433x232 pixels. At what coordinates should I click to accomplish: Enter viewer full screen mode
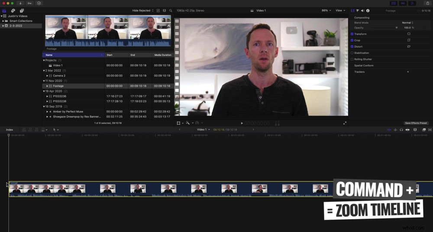[x=345, y=123]
